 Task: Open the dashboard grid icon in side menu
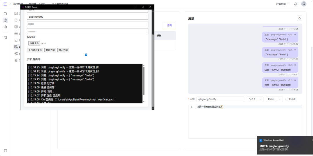[16, 13]
